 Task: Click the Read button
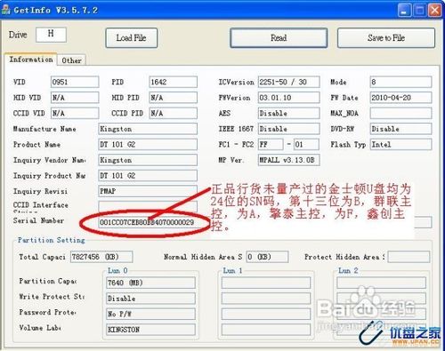[279, 38]
